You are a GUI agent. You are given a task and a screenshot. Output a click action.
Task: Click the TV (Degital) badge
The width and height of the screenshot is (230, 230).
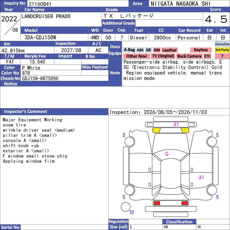pos(163,56)
